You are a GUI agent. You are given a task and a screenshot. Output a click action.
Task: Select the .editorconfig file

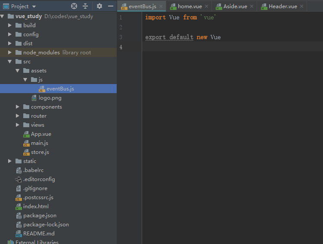39,179
